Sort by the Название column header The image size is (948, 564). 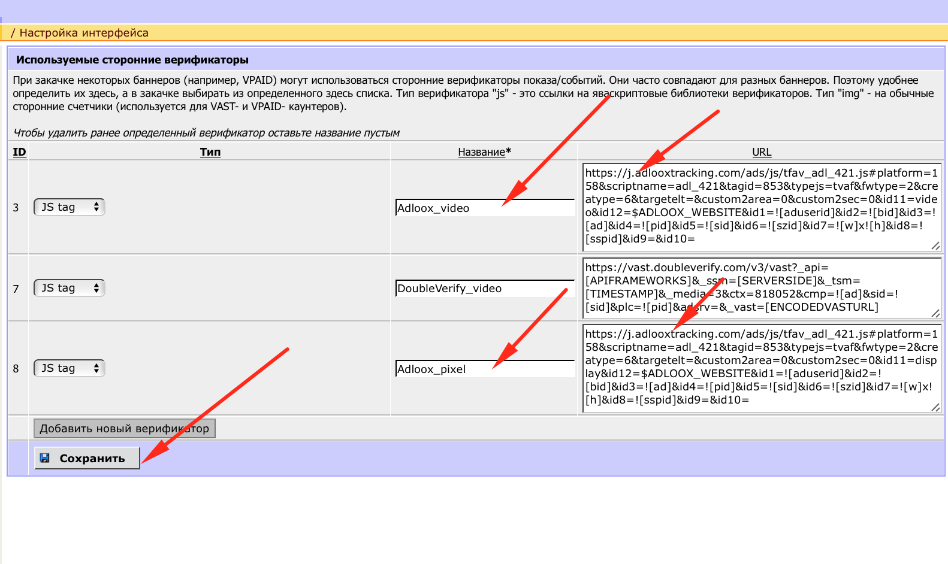tap(484, 152)
